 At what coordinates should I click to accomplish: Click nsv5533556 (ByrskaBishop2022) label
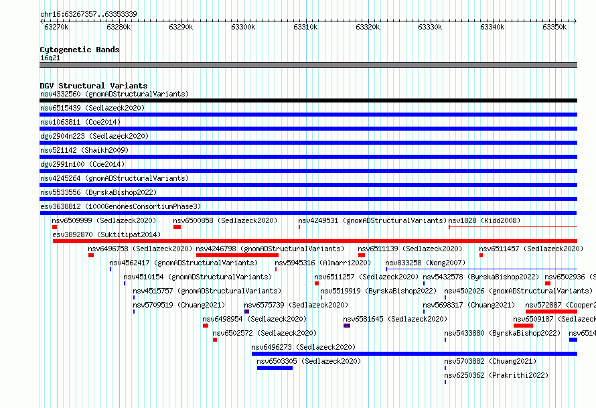98,192
